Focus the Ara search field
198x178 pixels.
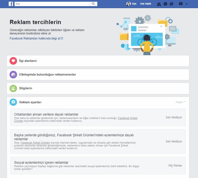pos(52,4)
